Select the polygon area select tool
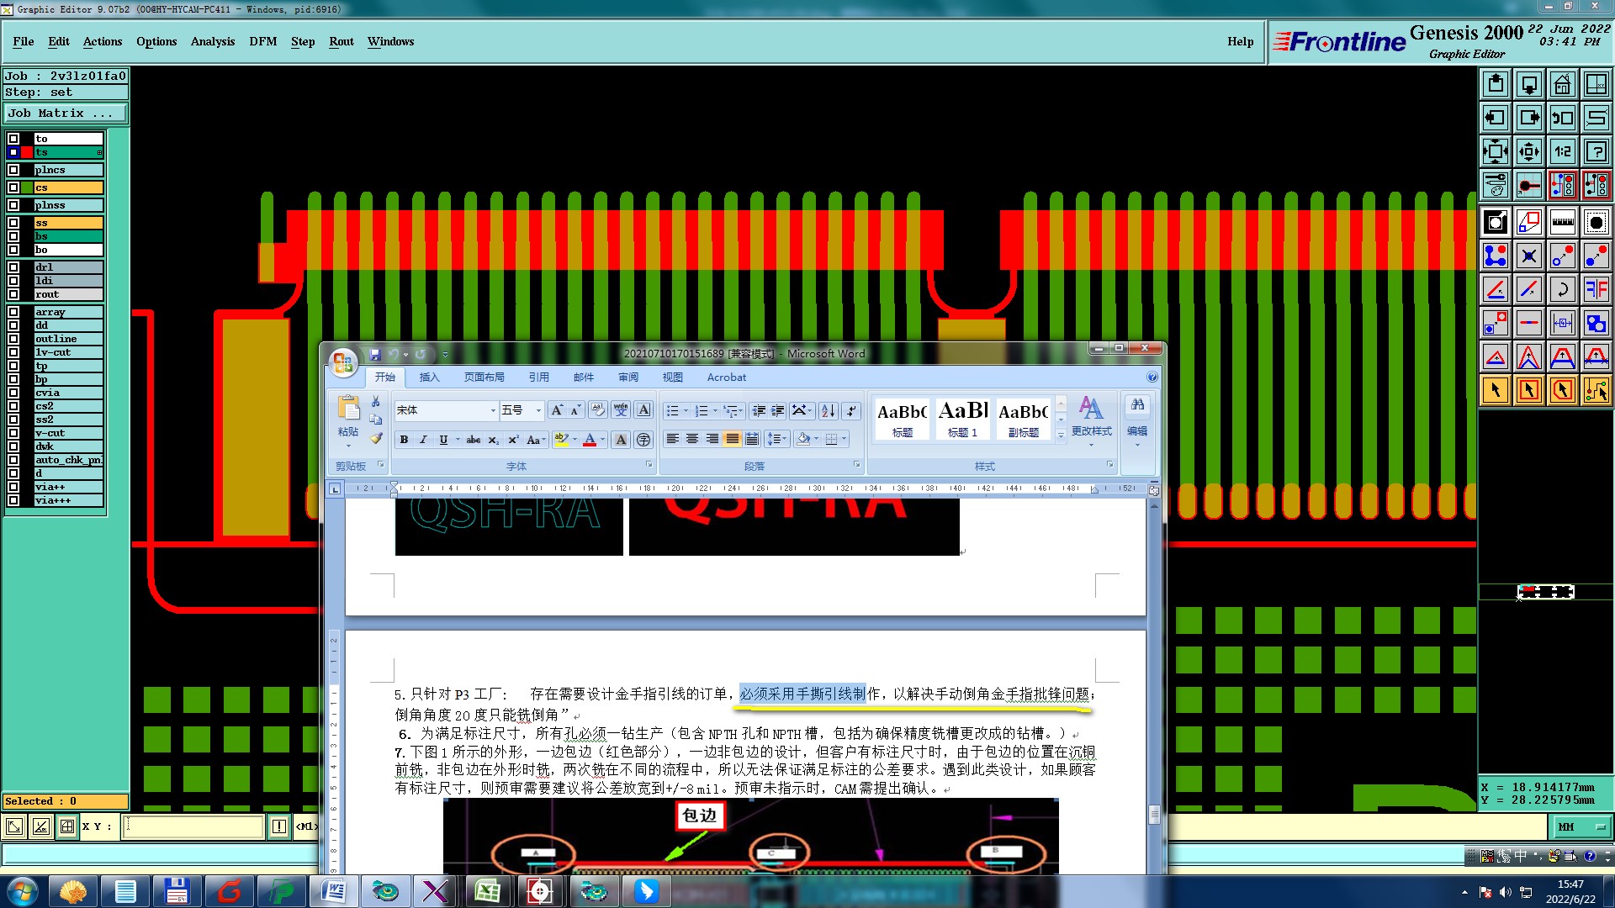This screenshot has height=908, width=1615. pyautogui.click(x=1562, y=390)
